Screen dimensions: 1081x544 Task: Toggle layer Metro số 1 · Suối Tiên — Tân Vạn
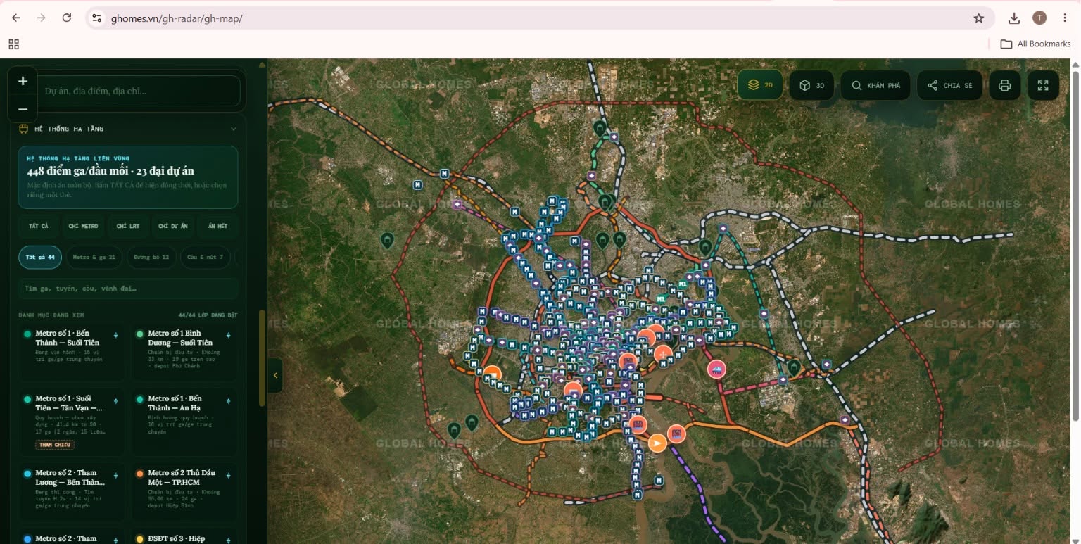[72, 422]
